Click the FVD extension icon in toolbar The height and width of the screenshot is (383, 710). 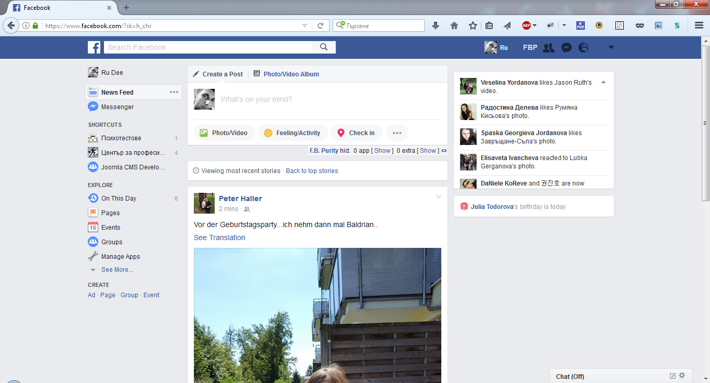pos(581,25)
